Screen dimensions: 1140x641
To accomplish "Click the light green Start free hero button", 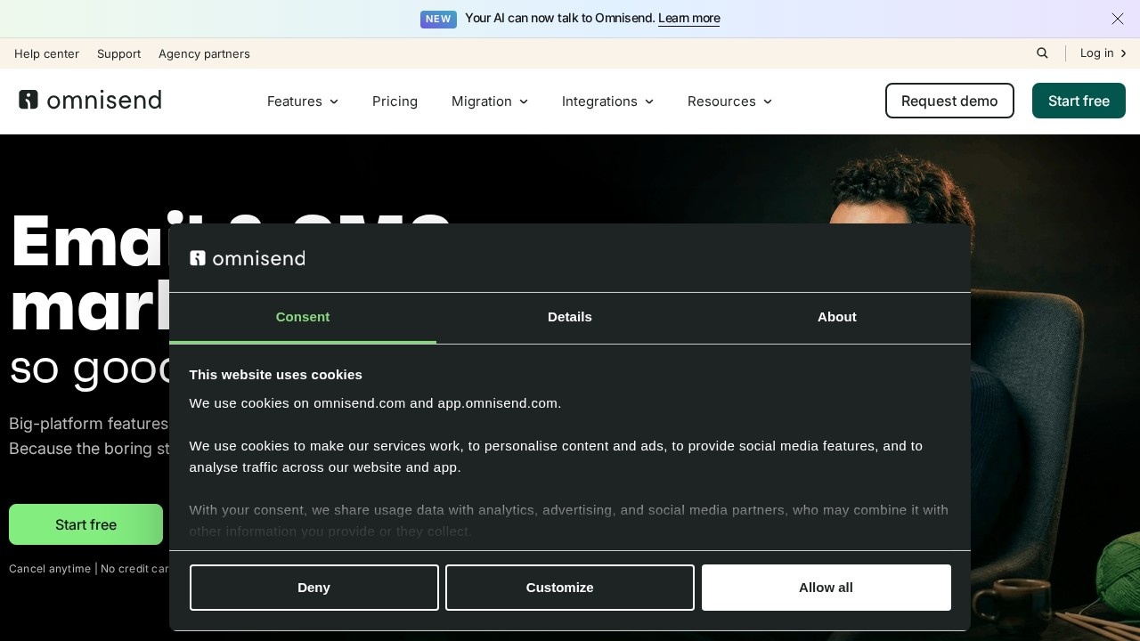I will coord(85,524).
